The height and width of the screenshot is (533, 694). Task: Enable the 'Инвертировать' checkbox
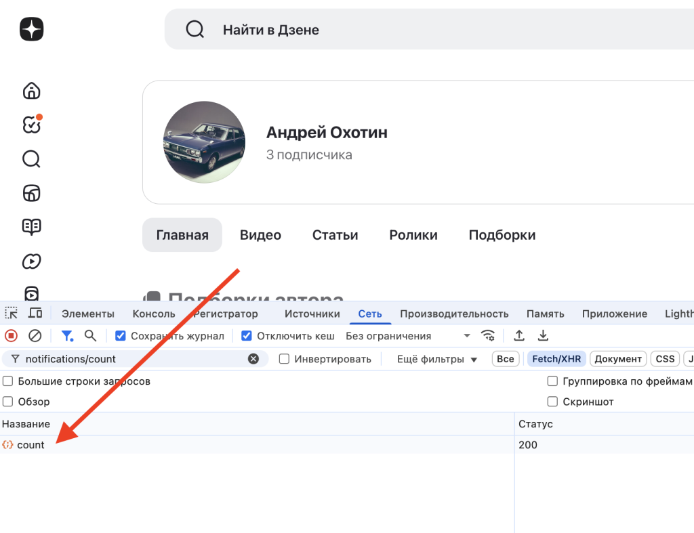click(285, 359)
